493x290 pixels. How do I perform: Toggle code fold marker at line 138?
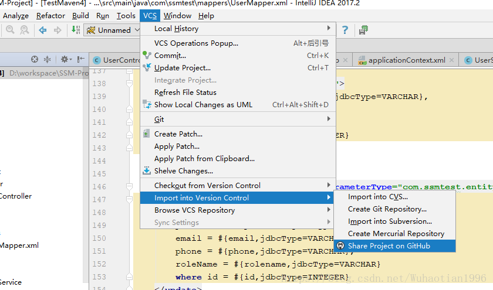(129, 83)
